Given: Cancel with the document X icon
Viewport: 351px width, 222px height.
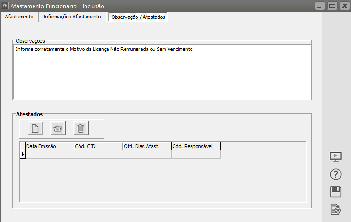Looking at the screenshot, I should coord(336,210).
